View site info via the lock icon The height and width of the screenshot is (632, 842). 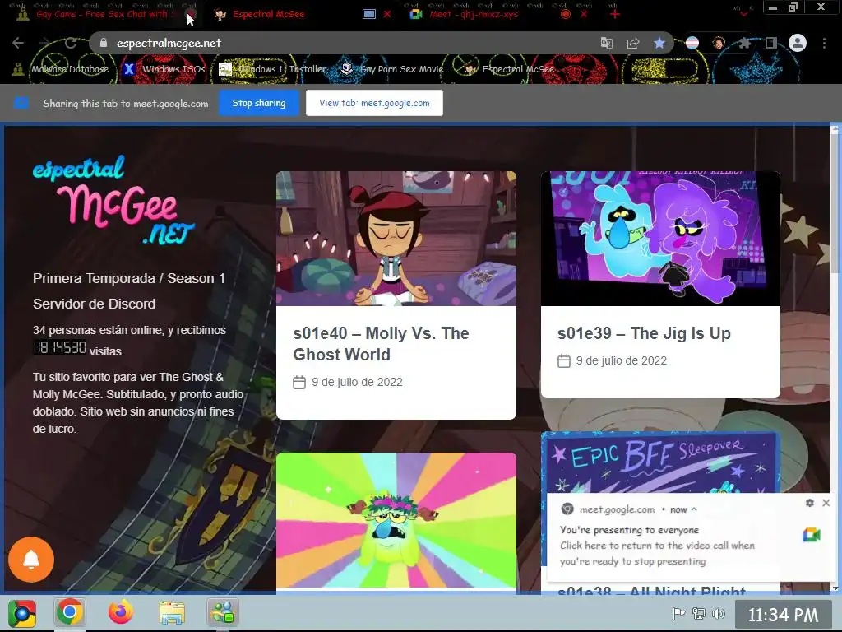(104, 43)
